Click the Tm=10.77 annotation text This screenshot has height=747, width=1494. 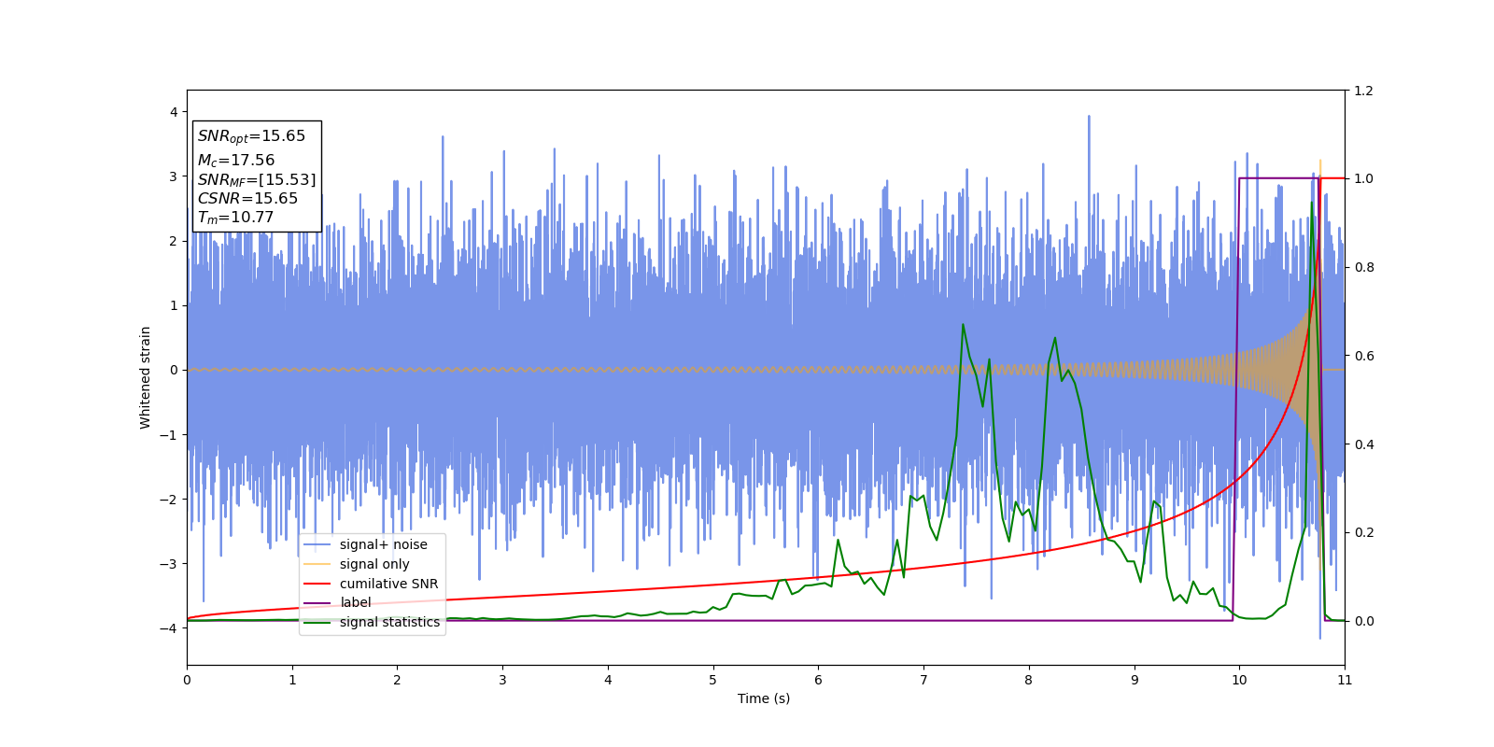coord(235,218)
